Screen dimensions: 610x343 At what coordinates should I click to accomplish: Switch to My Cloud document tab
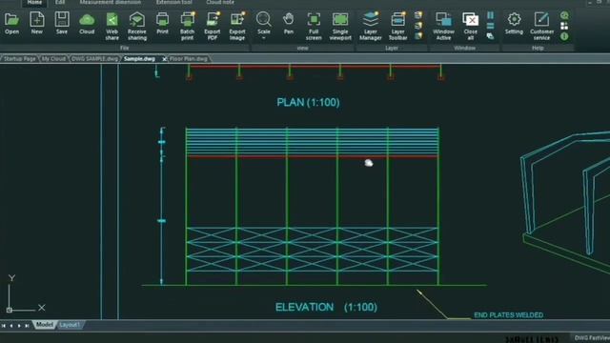click(53, 59)
